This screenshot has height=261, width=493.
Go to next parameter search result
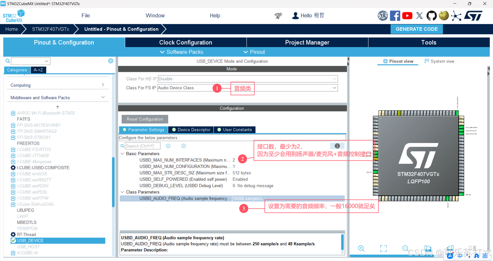[x=184, y=146]
